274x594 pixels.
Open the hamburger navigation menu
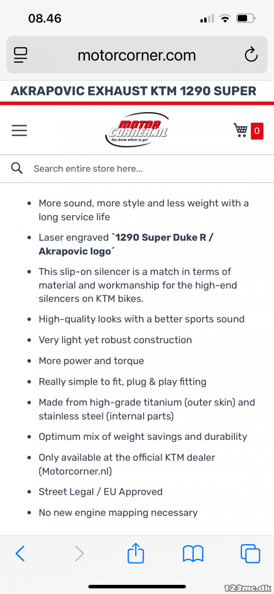point(19,131)
